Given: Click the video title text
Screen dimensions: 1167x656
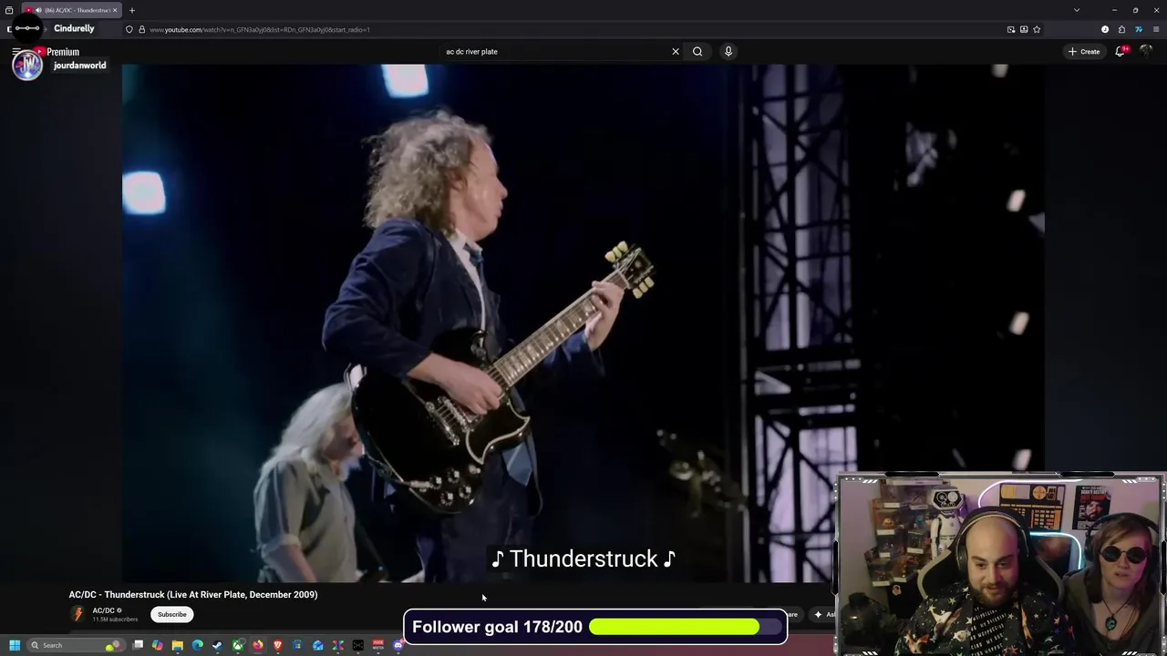Looking at the screenshot, I should coord(193,594).
